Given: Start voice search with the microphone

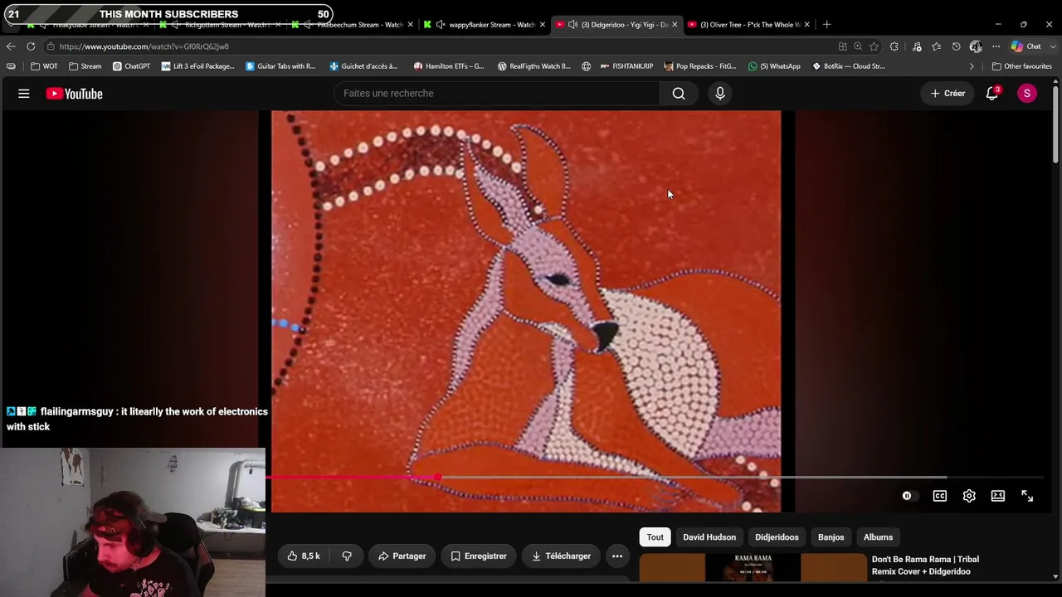Looking at the screenshot, I should pos(720,94).
